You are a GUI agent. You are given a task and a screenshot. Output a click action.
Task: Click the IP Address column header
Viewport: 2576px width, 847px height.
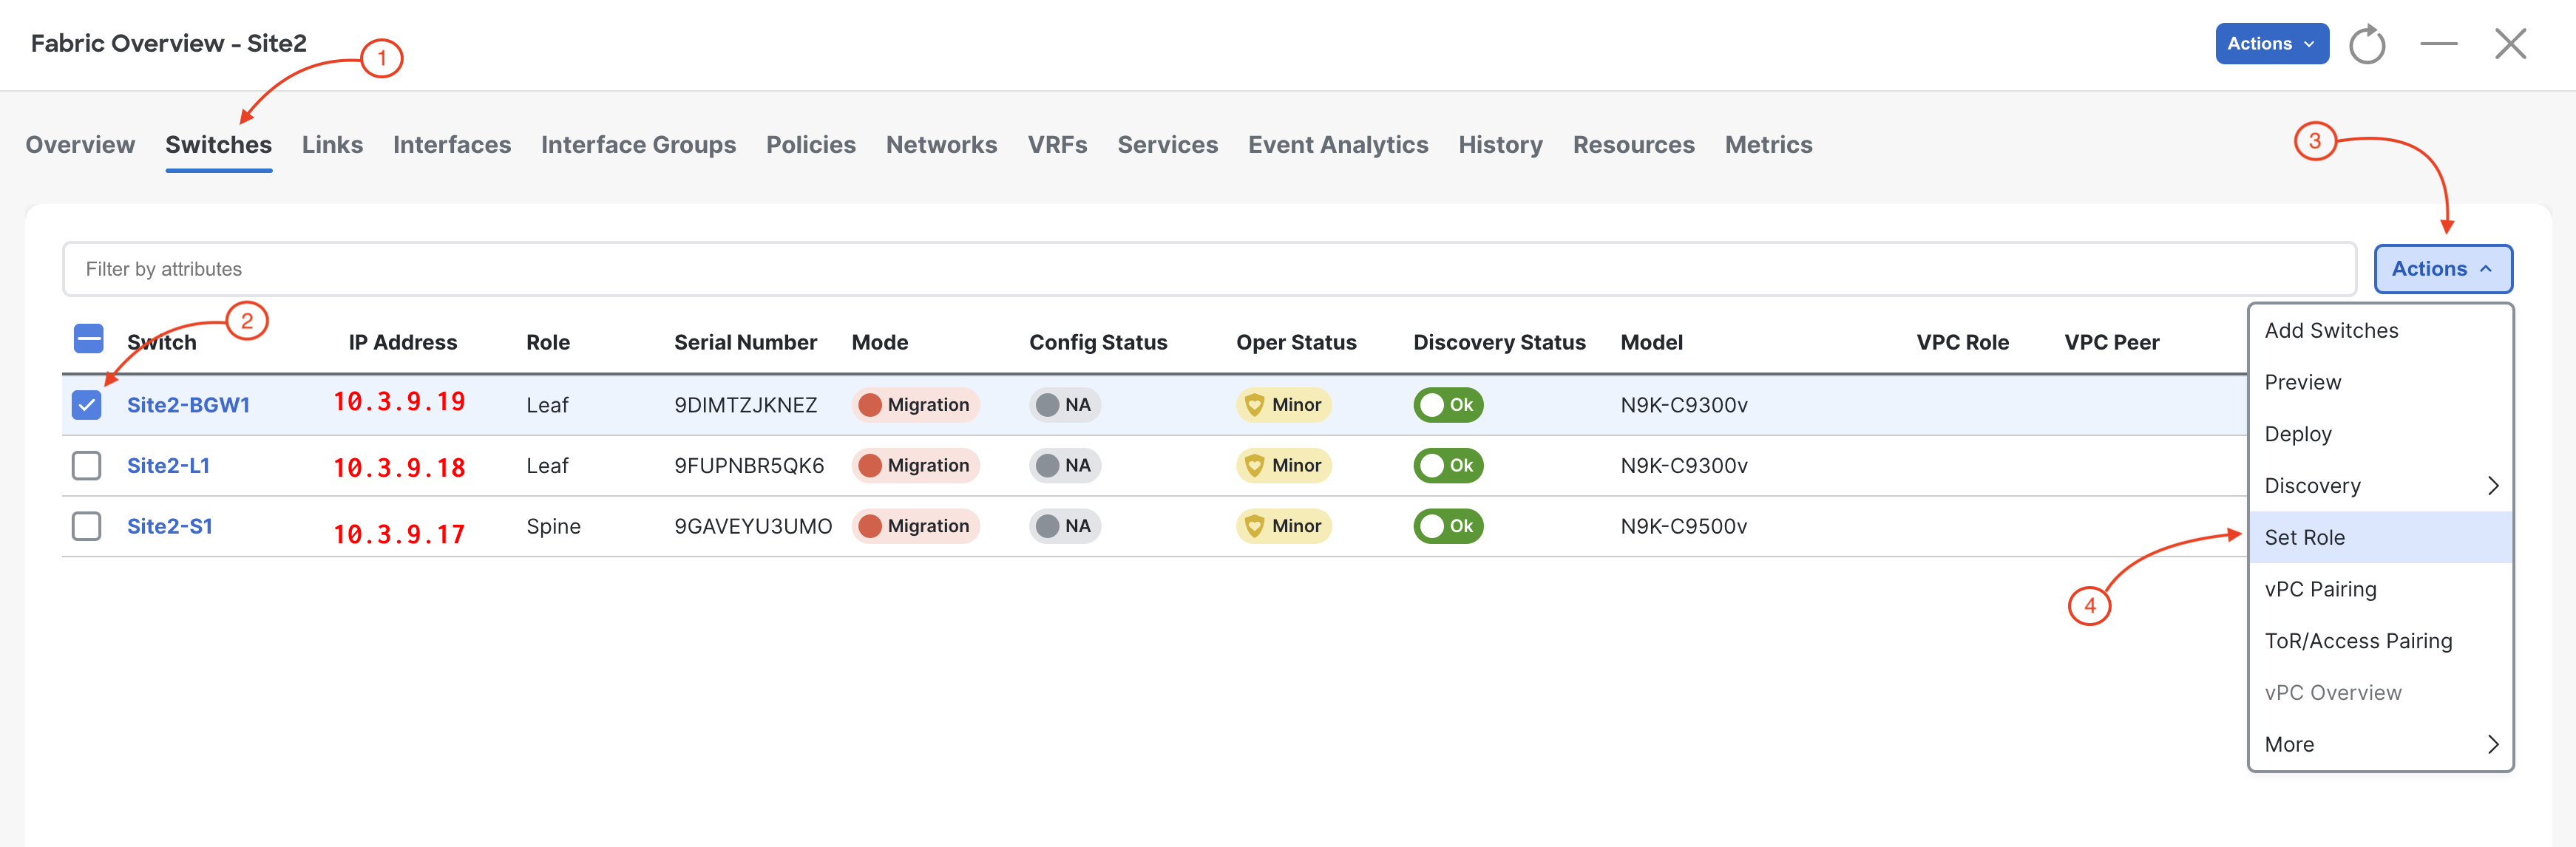tap(402, 343)
